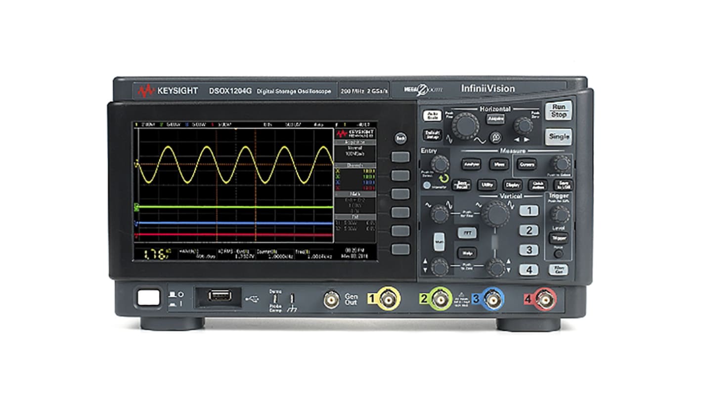The image size is (702, 394).
Task: Push trigger Level knob for 50%
Action: (560, 213)
